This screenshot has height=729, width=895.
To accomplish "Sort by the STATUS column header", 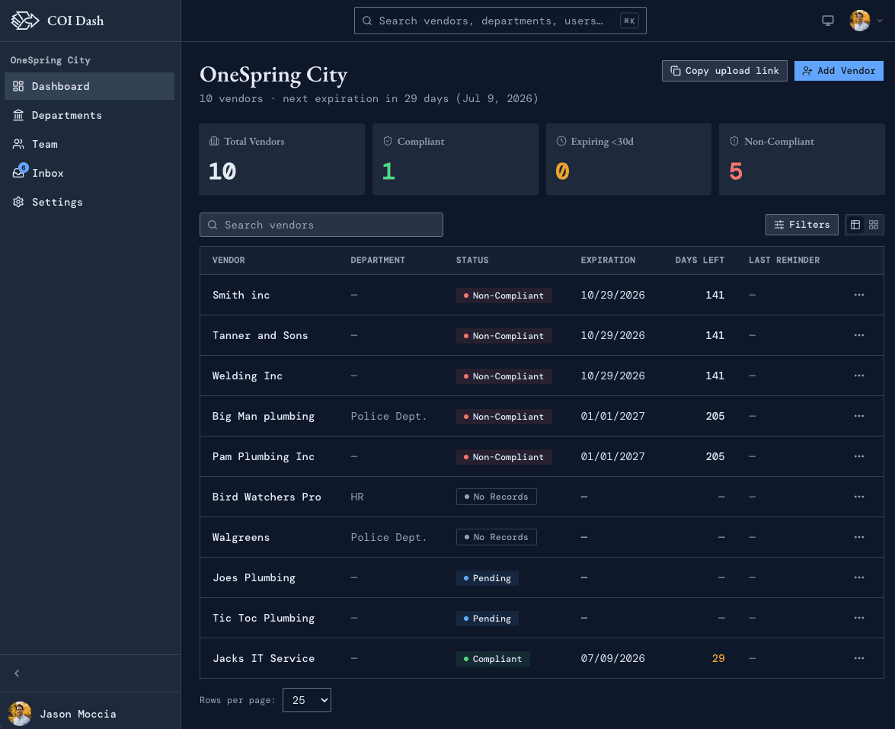I will coord(472,261).
